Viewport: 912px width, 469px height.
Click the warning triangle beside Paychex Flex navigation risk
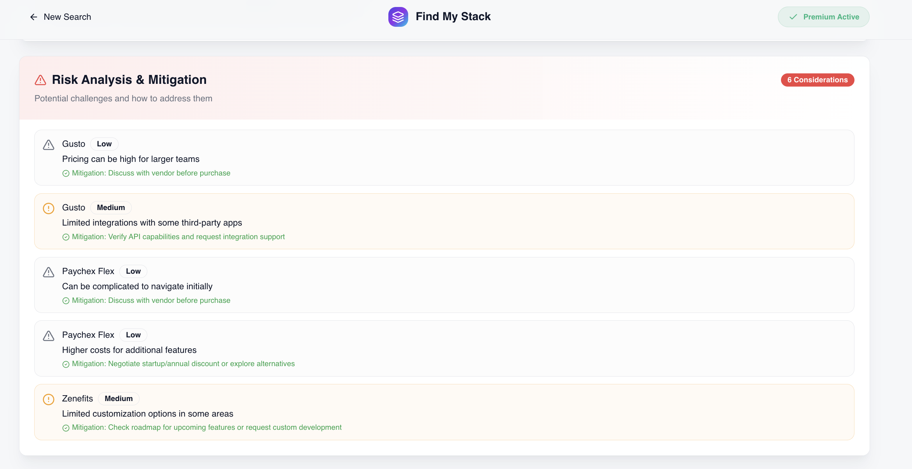[x=48, y=272]
